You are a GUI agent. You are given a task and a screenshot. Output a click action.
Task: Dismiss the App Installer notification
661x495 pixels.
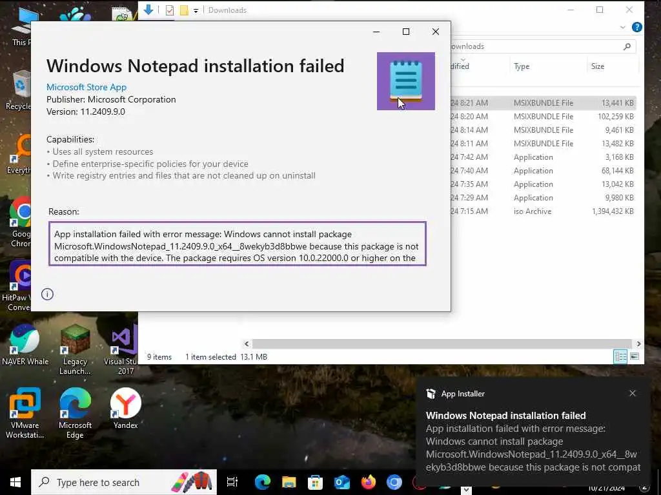click(633, 393)
